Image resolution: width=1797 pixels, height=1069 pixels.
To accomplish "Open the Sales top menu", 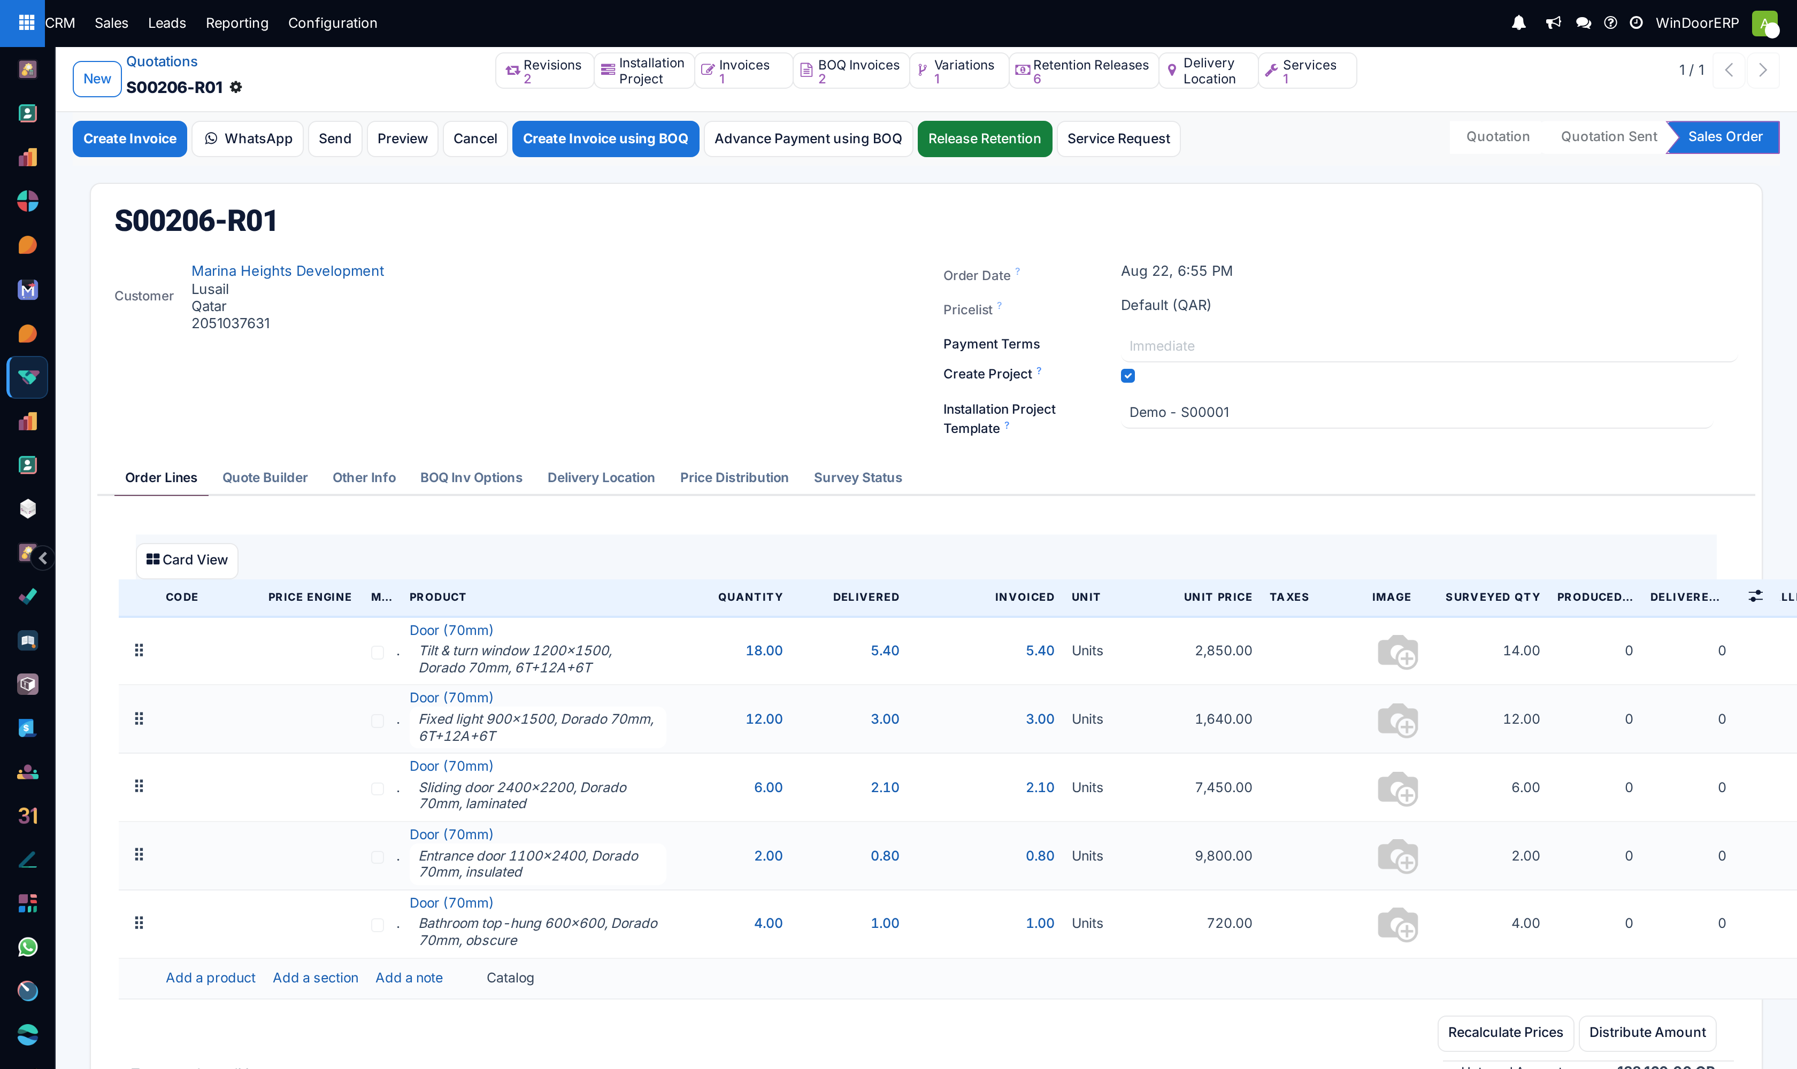I will click(111, 23).
